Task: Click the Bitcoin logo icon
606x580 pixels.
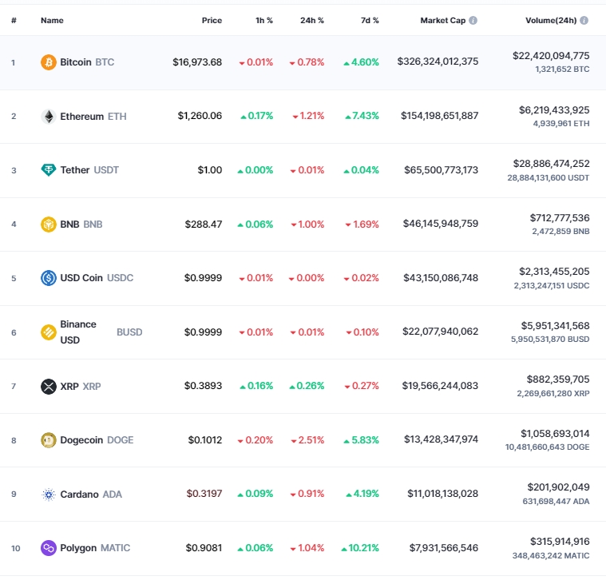Action: point(49,62)
